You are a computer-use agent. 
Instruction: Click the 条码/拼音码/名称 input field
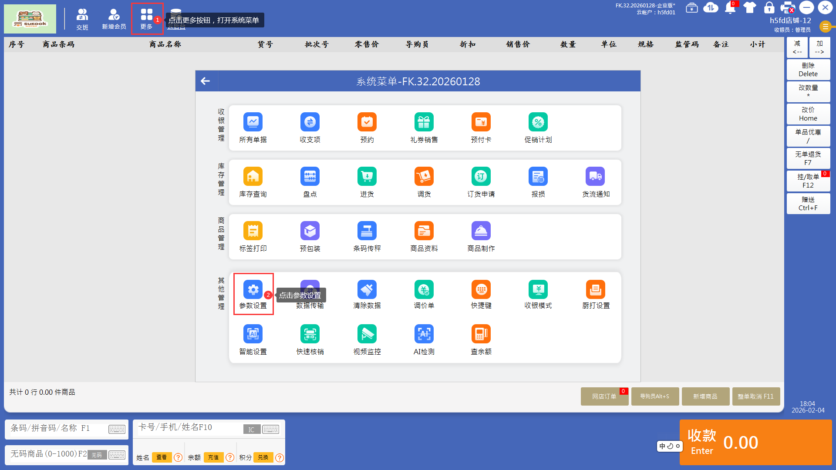tap(57, 428)
